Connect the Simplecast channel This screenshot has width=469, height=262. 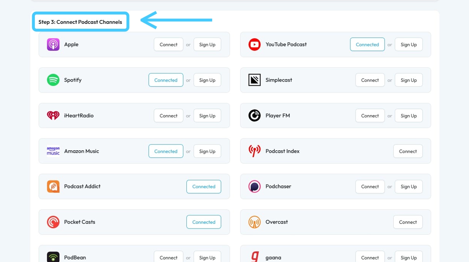click(x=370, y=80)
